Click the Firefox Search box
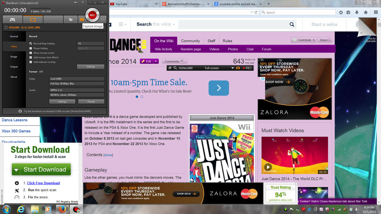Screen dimensions: 381x214 click(298, 13)
